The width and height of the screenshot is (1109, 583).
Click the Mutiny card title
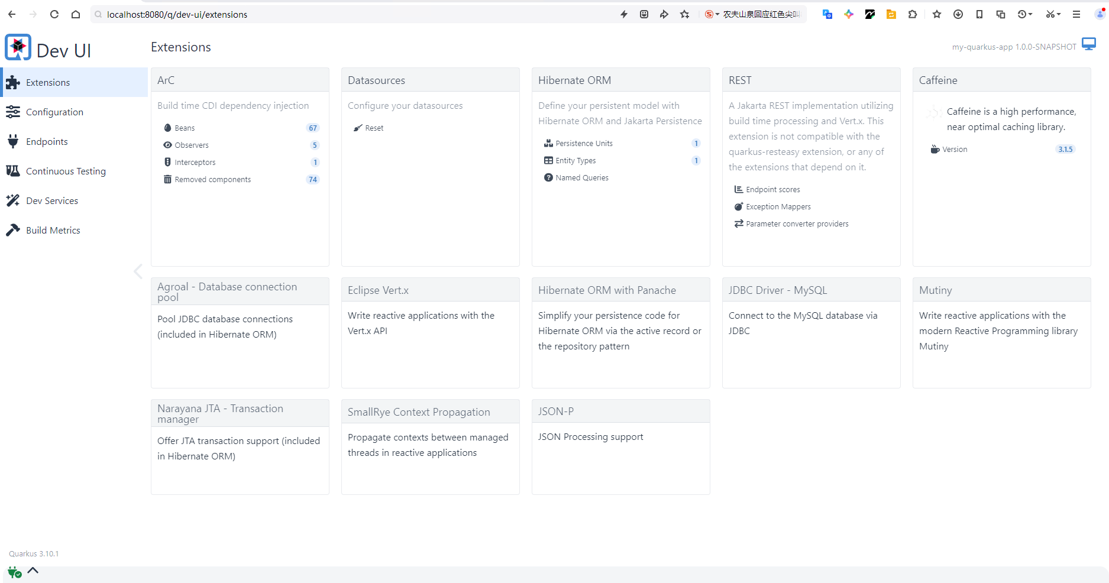point(935,290)
